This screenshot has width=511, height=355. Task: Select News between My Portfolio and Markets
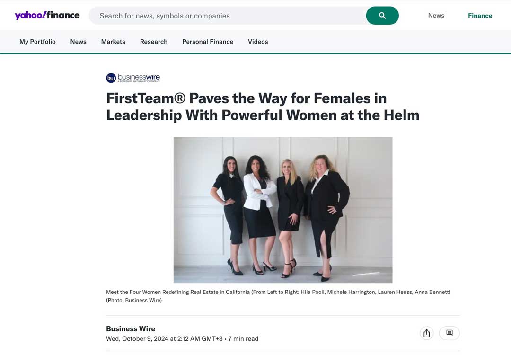pos(78,42)
